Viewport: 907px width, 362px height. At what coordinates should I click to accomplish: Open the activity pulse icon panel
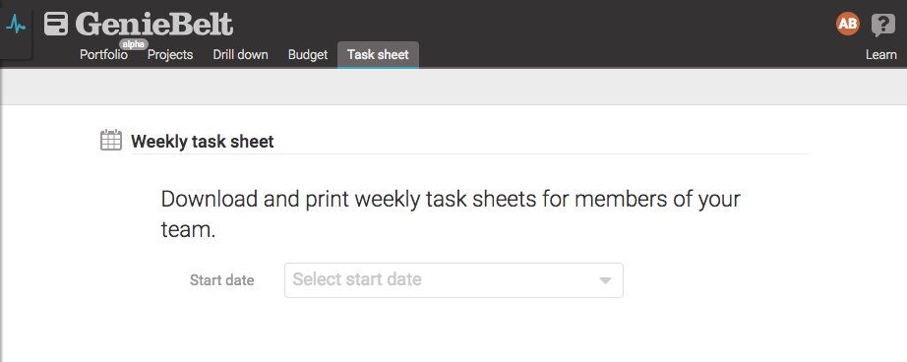coord(16,25)
